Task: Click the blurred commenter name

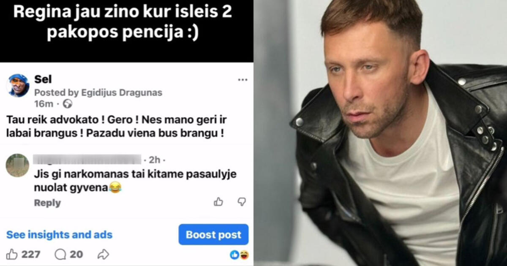Action: point(87,159)
